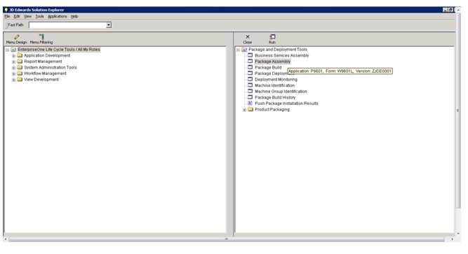Collapse the Package and Deployment Tools root
The height and width of the screenshot is (254, 468).
pos(238,50)
